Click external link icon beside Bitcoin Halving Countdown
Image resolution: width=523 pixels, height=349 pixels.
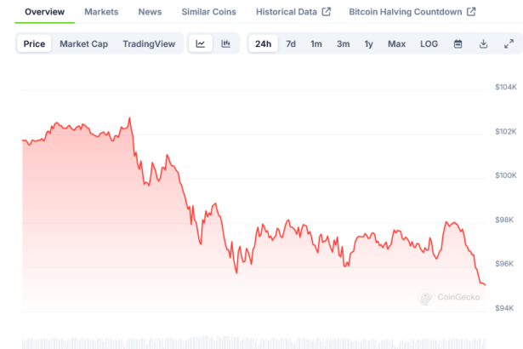coord(471,12)
